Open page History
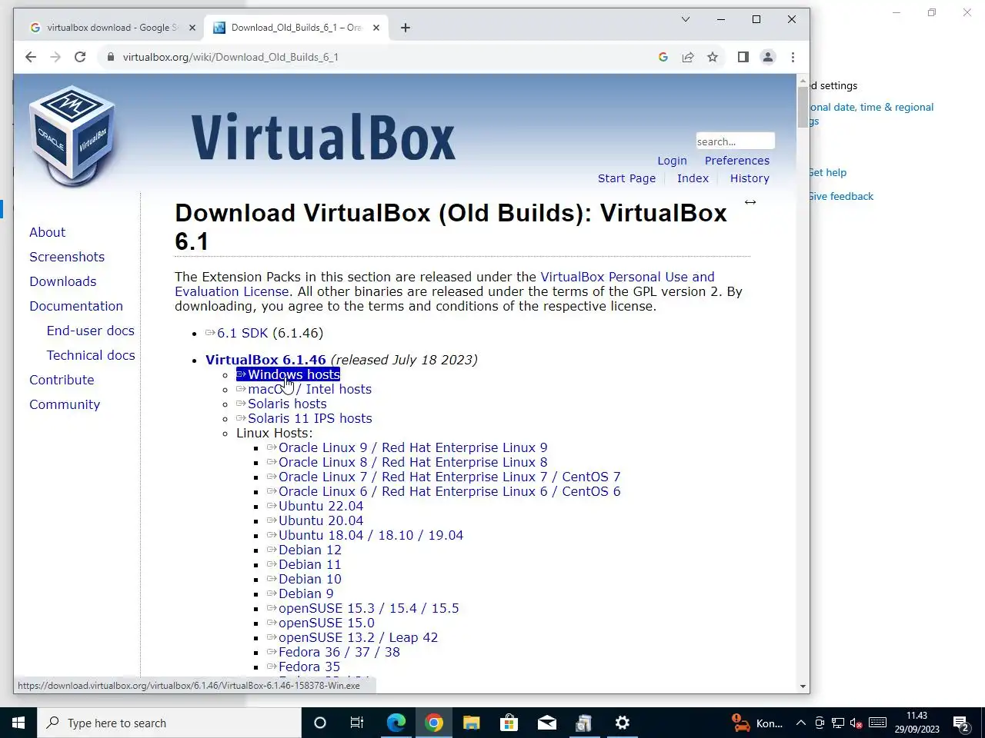985x738 pixels. point(750,178)
